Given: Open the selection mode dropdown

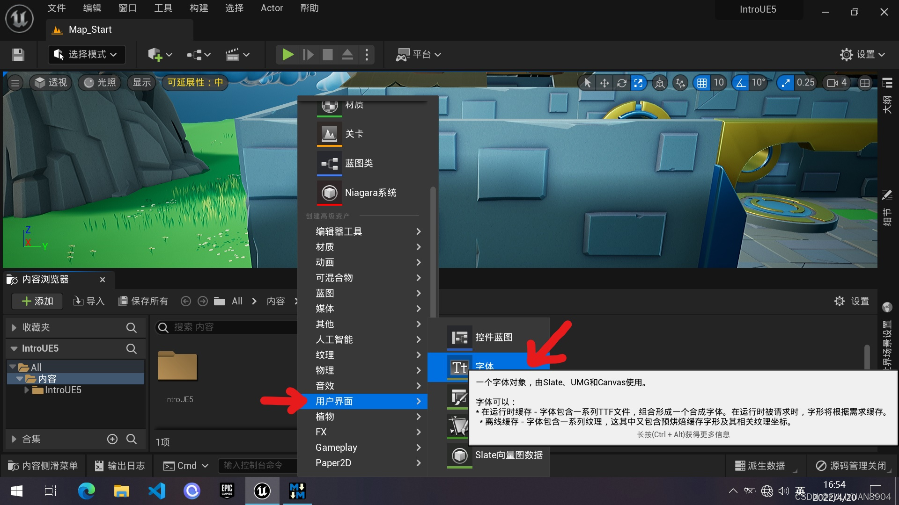Looking at the screenshot, I should click(87, 55).
